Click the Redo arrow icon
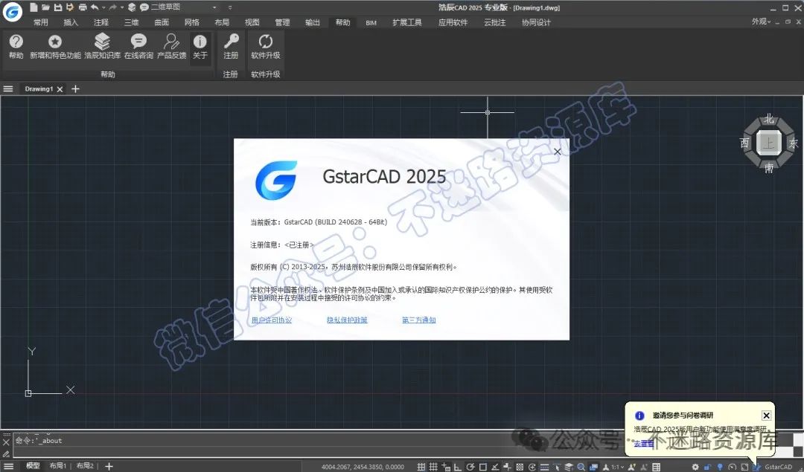 click(113, 7)
